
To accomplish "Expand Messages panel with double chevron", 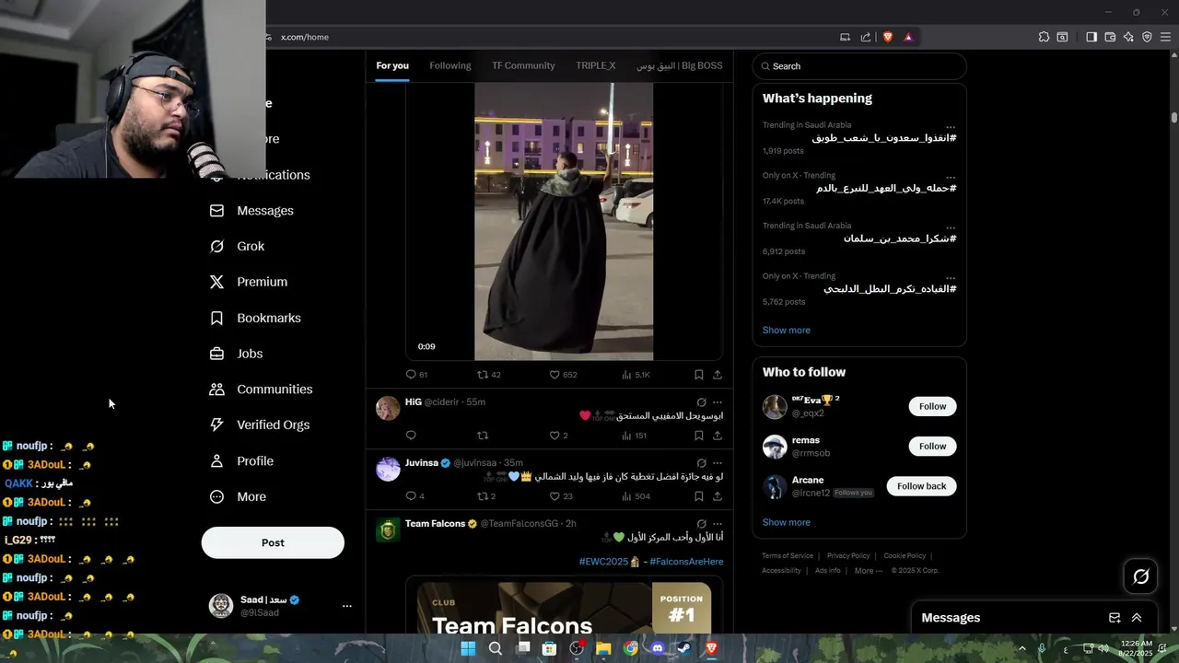I will point(1137,618).
